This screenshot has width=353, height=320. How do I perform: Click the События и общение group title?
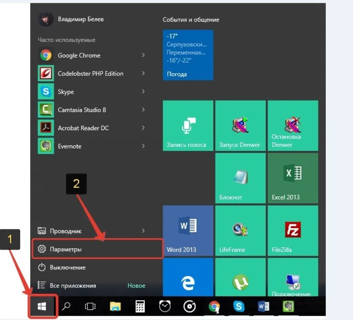coord(191,20)
